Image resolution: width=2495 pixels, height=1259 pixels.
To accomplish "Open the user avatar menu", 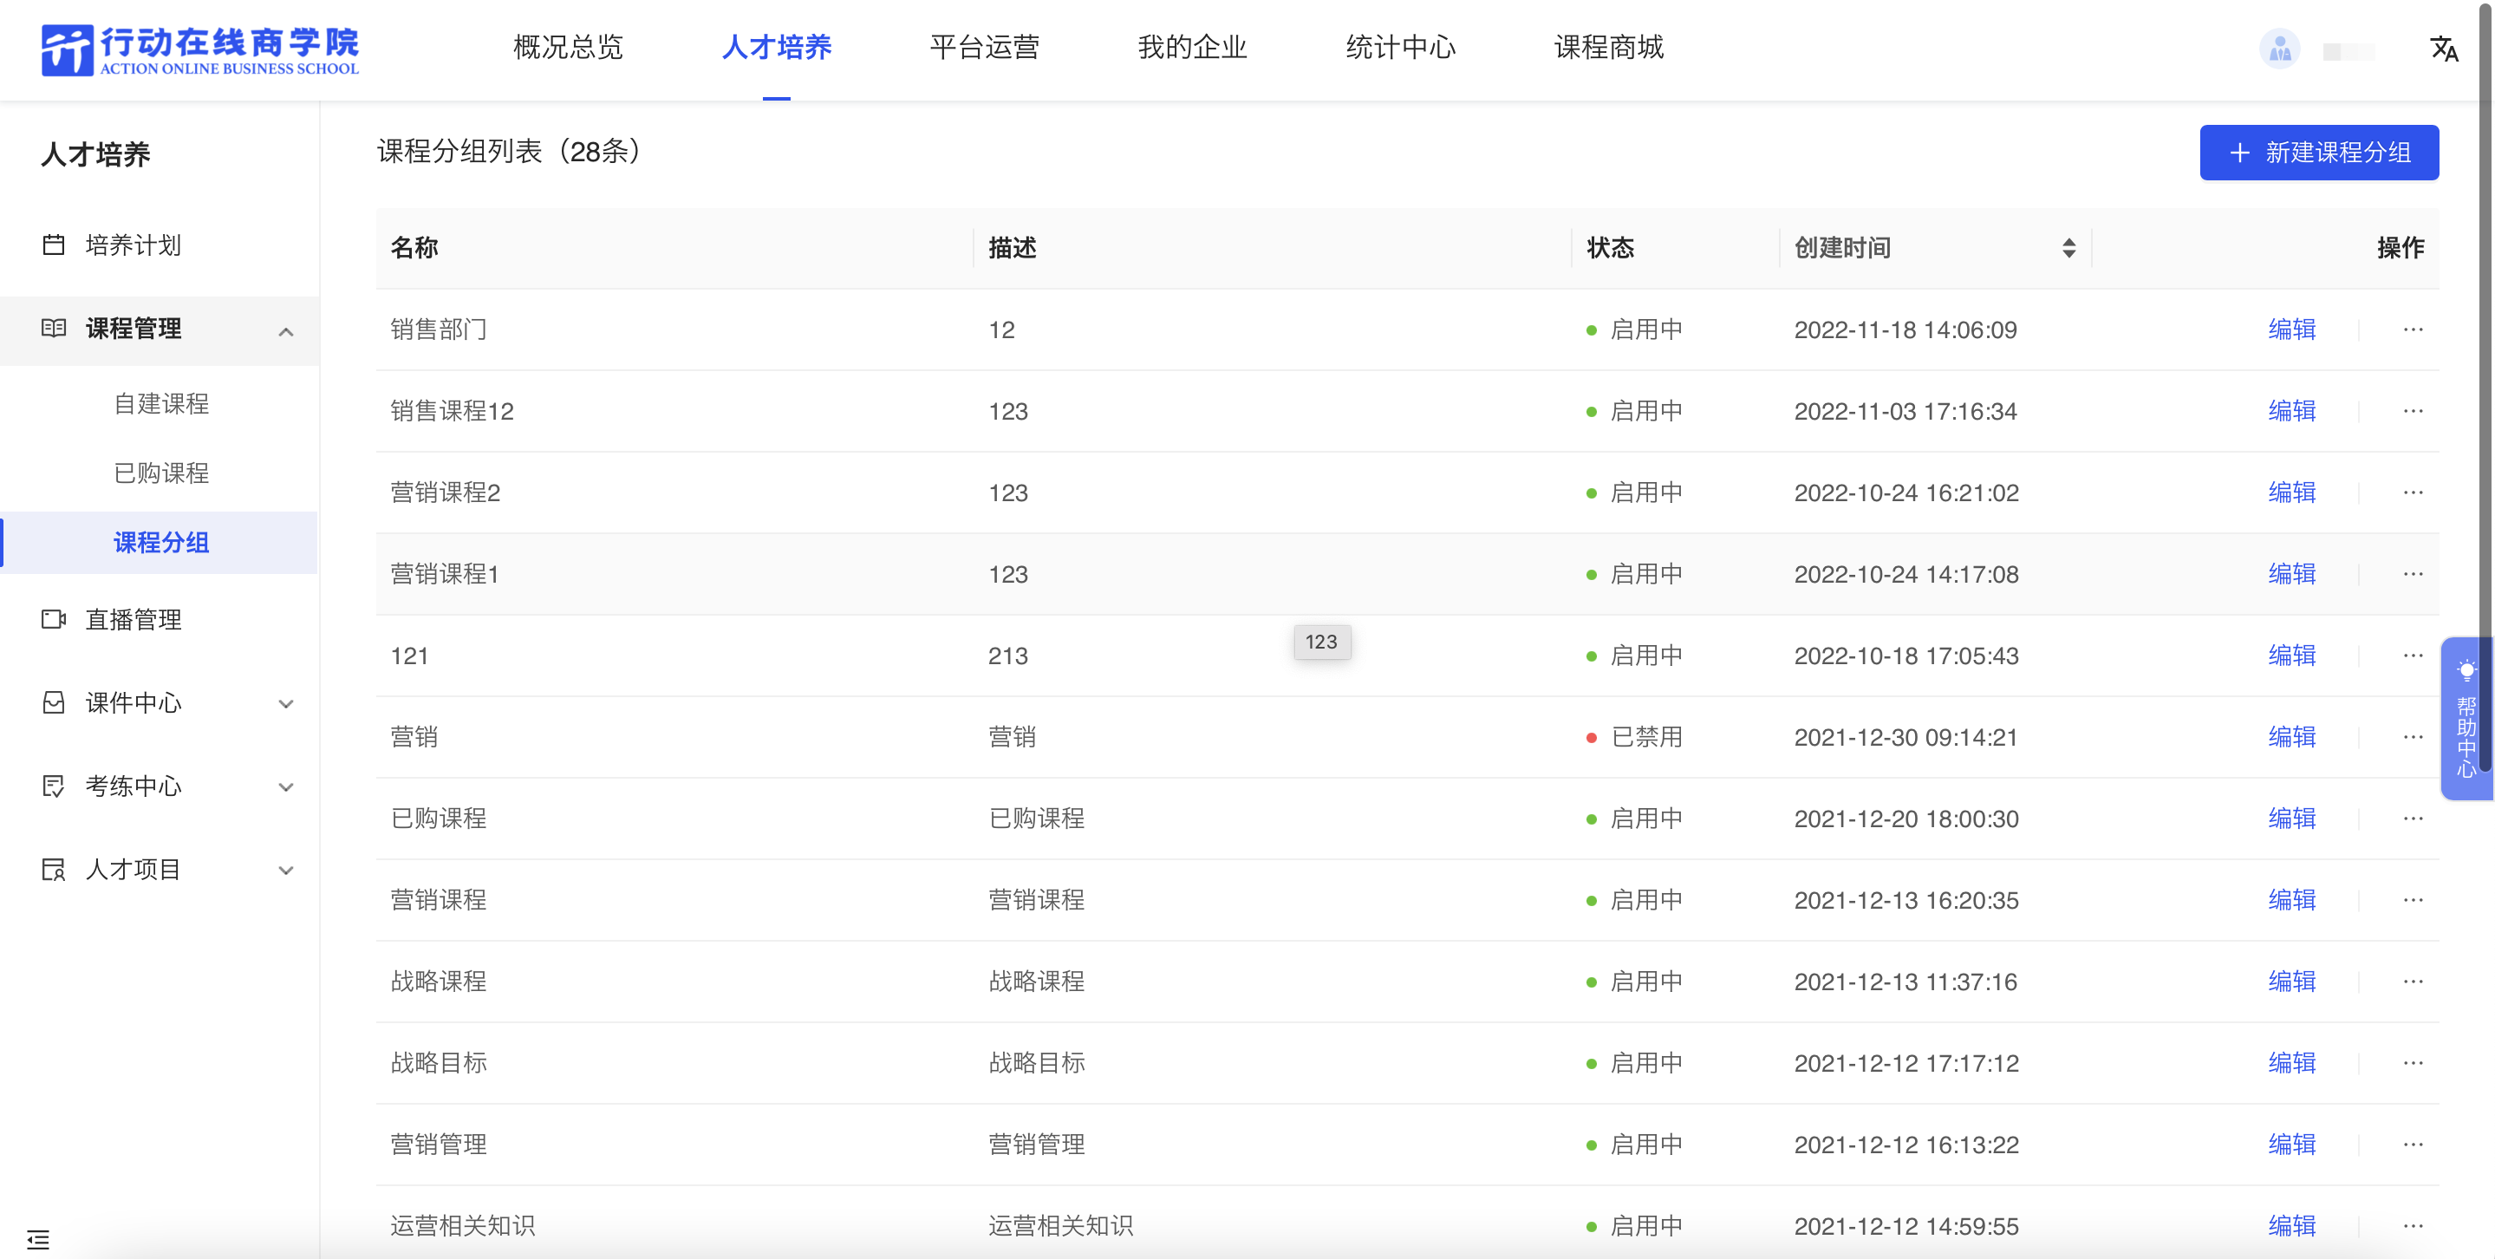I will [2279, 49].
